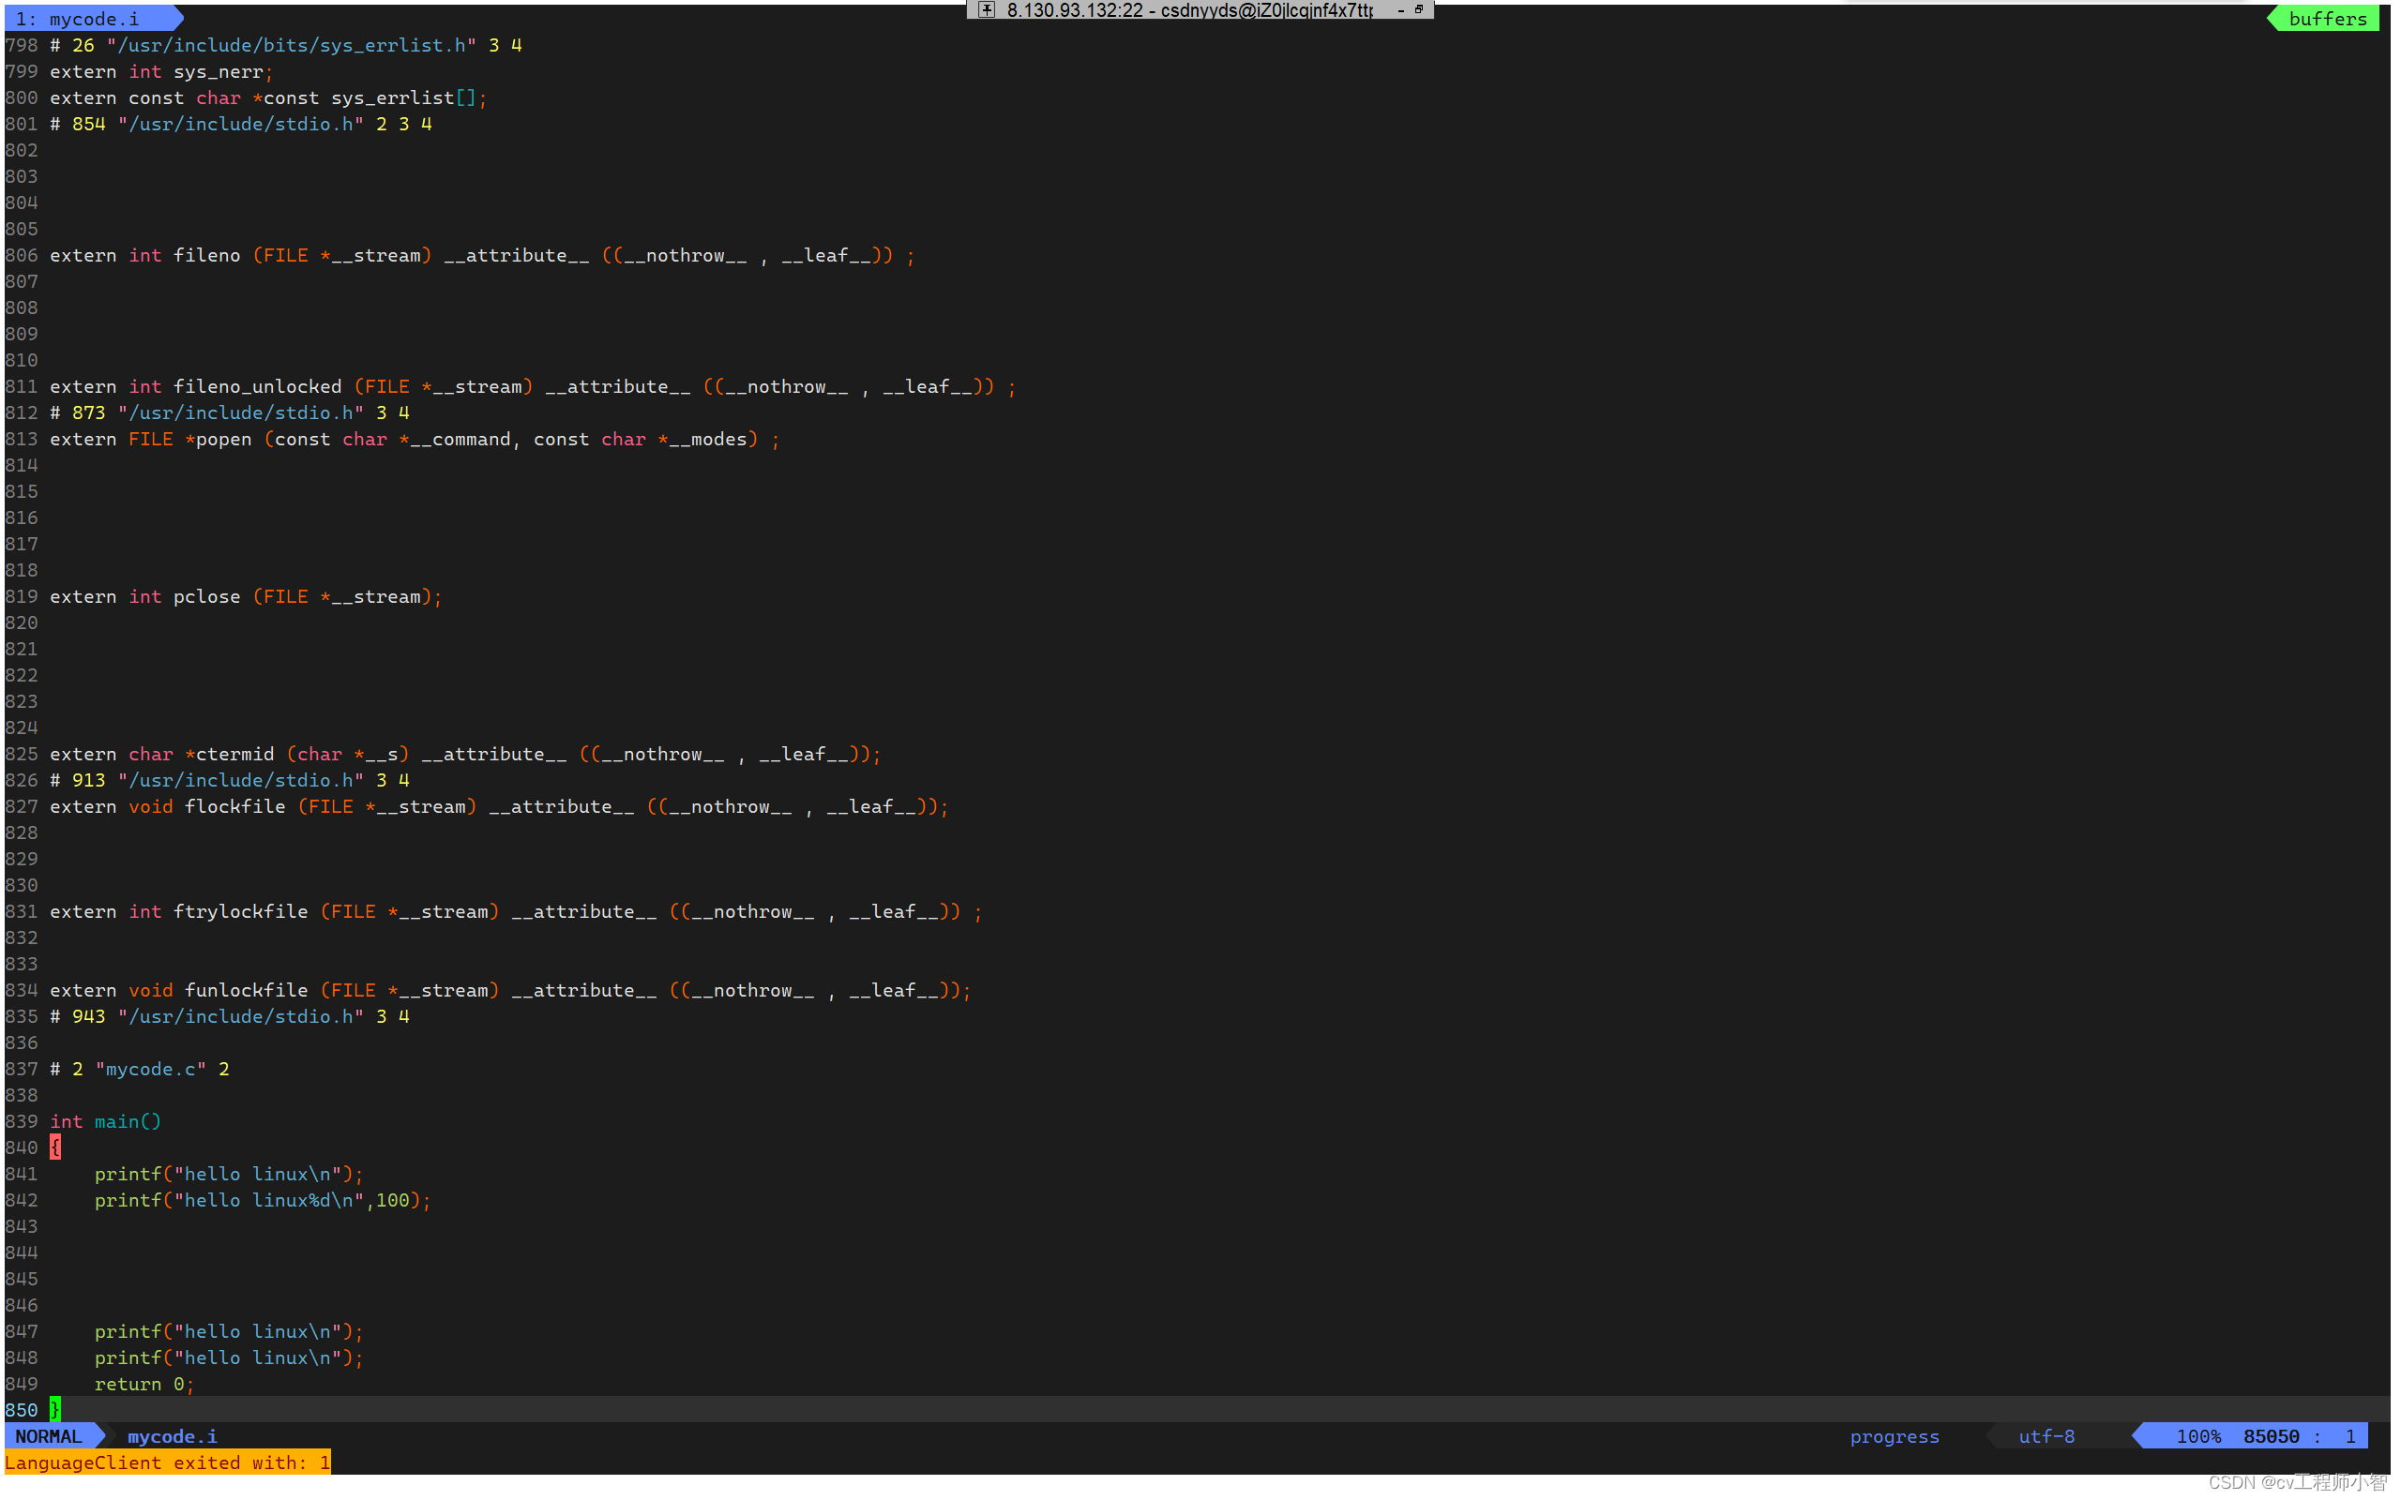The image size is (2401, 1500).
Task: Click extern int sys_nerr on line 799
Action: (x=161, y=71)
